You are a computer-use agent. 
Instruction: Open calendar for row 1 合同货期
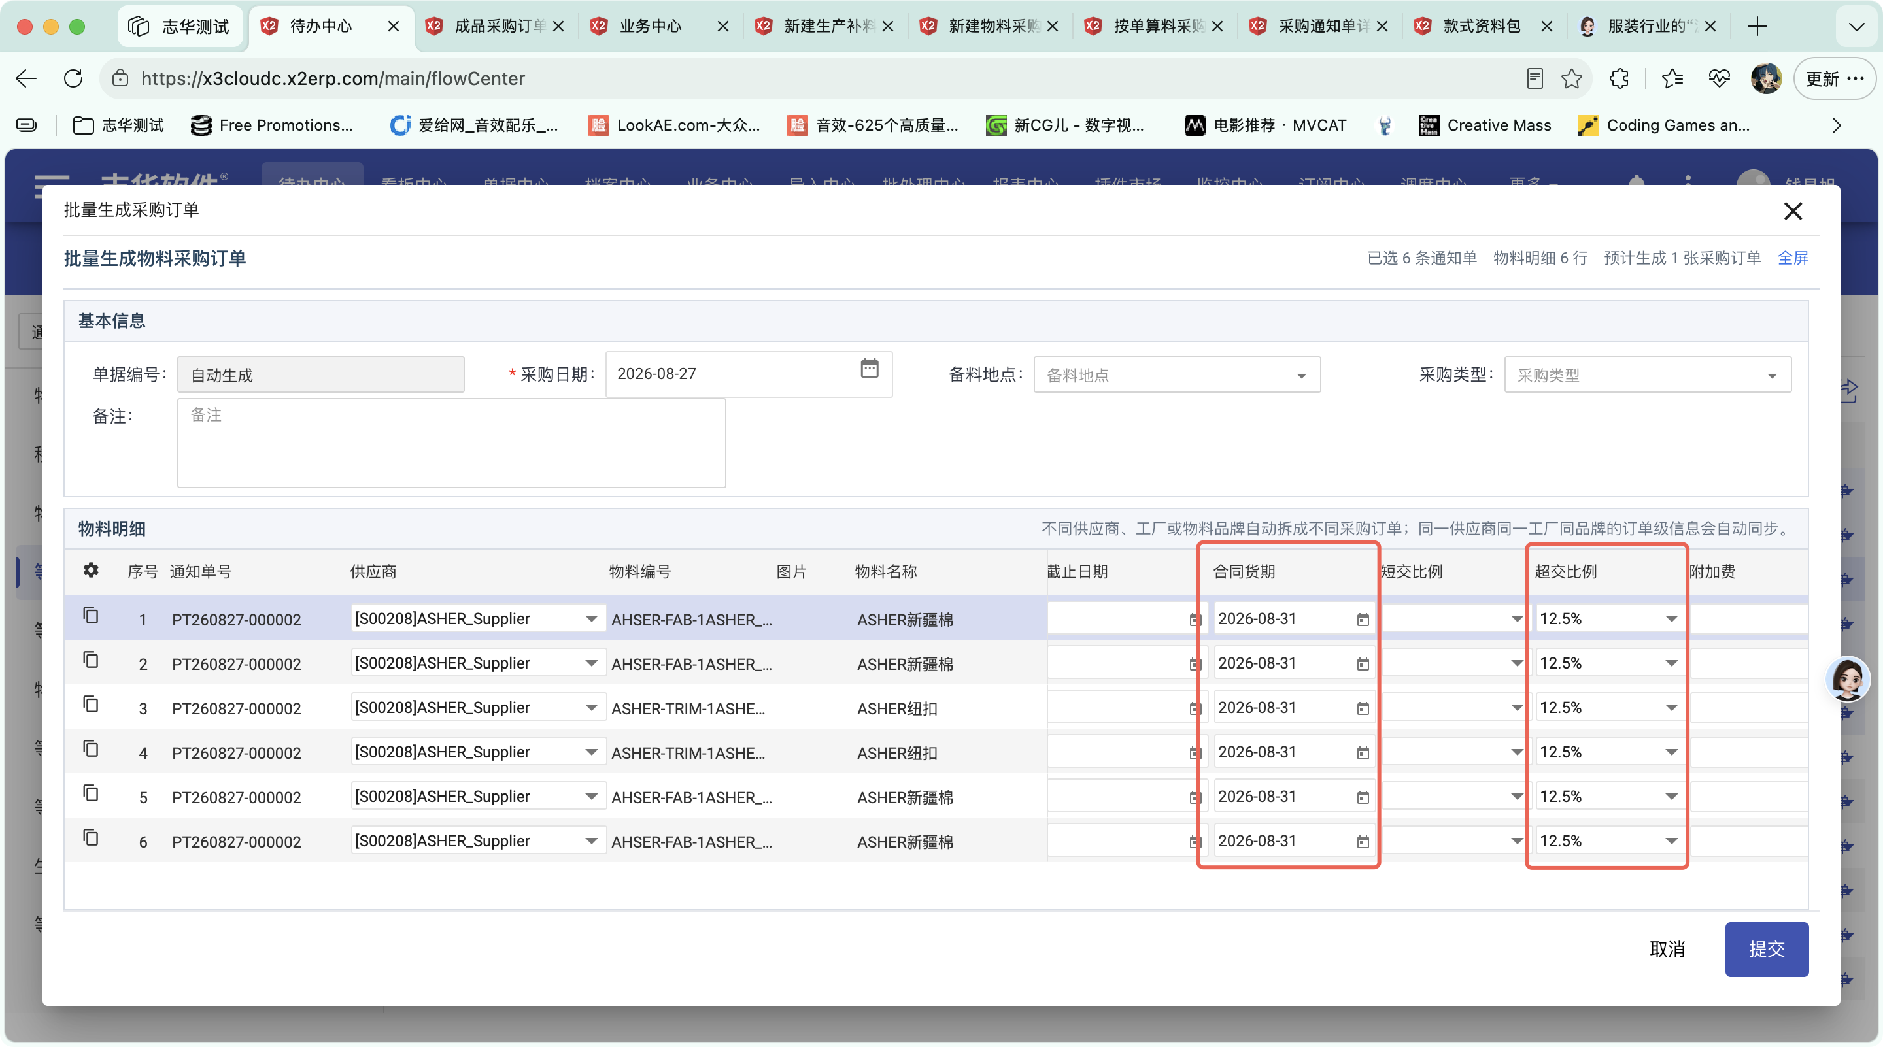(x=1363, y=620)
